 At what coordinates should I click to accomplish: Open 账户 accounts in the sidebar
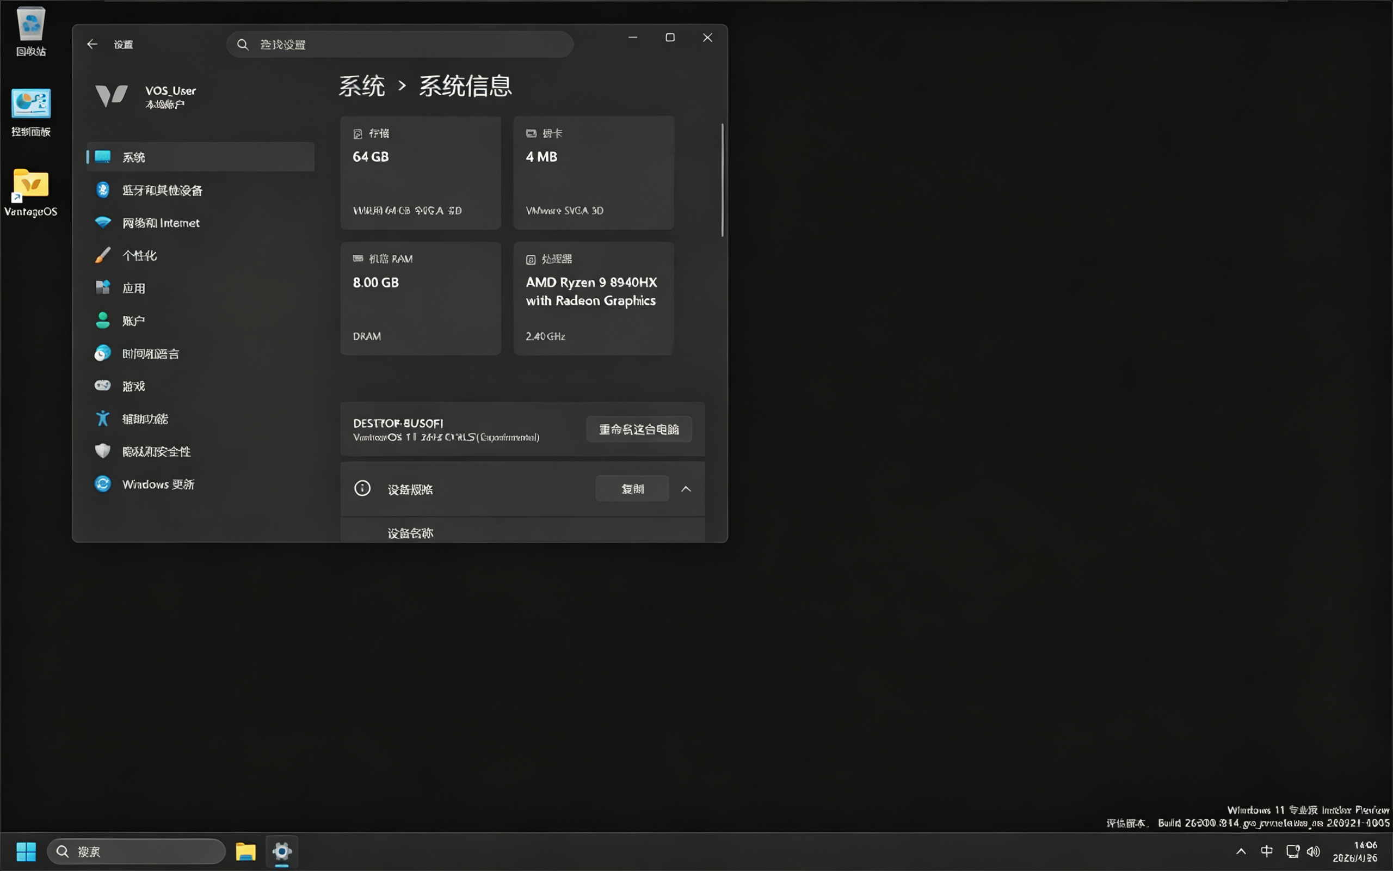[x=200, y=320]
